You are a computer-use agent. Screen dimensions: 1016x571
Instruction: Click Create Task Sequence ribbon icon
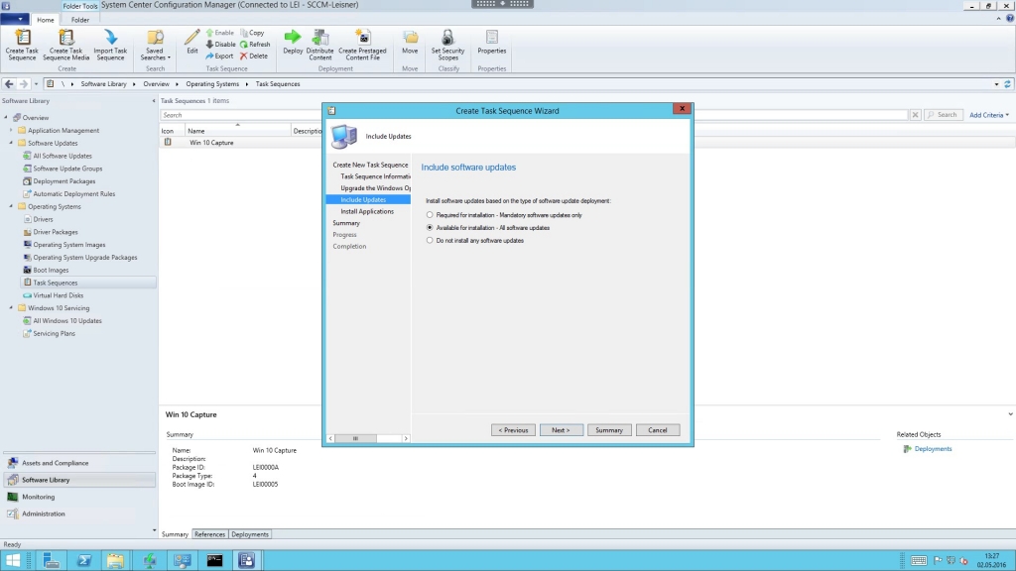(22, 45)
